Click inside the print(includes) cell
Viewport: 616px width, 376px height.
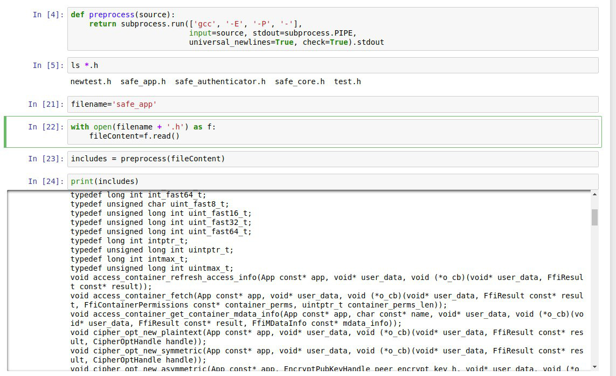tap(333, 181)
